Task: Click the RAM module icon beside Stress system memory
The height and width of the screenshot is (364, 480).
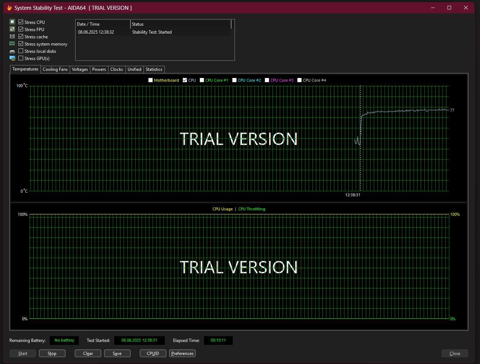Action: 12,43
